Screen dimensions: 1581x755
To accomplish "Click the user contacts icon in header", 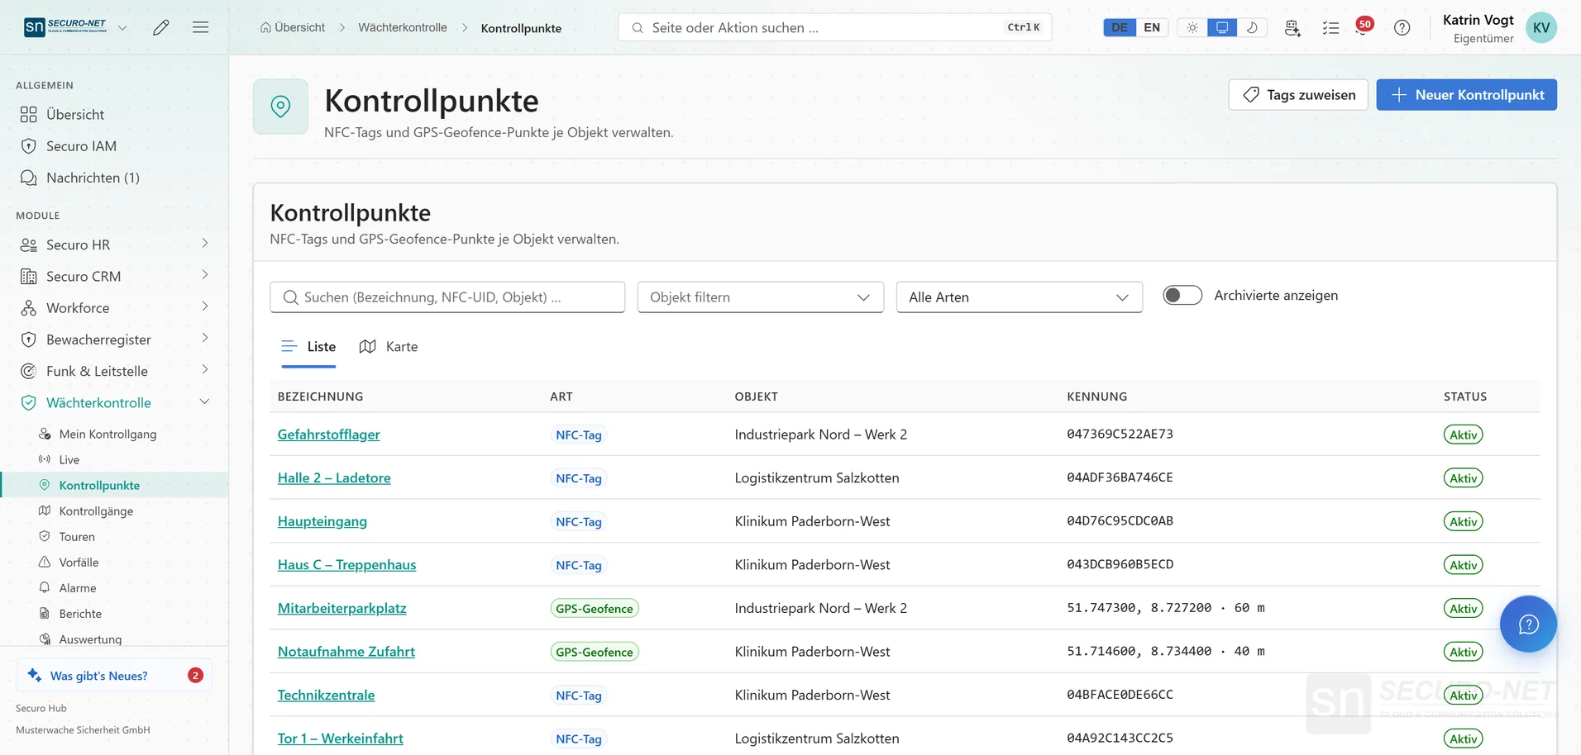I will 1292,27.
